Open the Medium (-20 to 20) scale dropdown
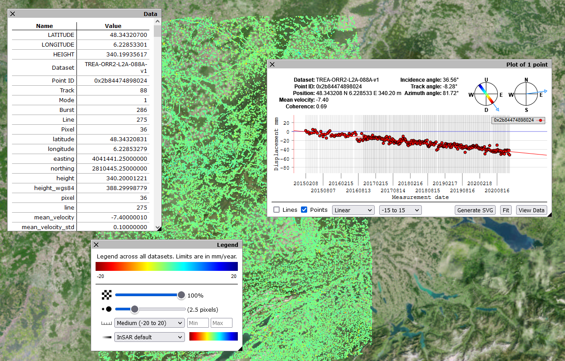 pos(149,323)
